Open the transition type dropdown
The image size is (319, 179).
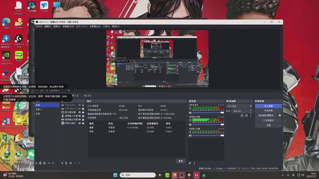(239, 106)
